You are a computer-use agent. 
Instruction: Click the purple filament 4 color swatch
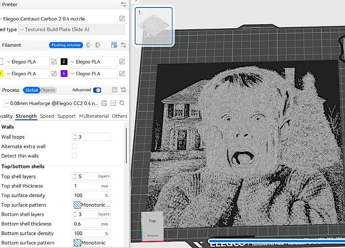click(x=64, y=74)
